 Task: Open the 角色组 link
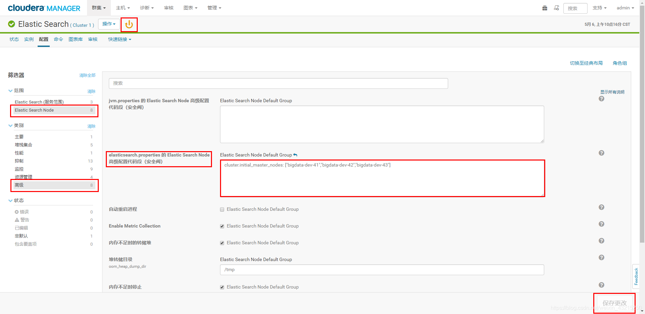[620, 63]
